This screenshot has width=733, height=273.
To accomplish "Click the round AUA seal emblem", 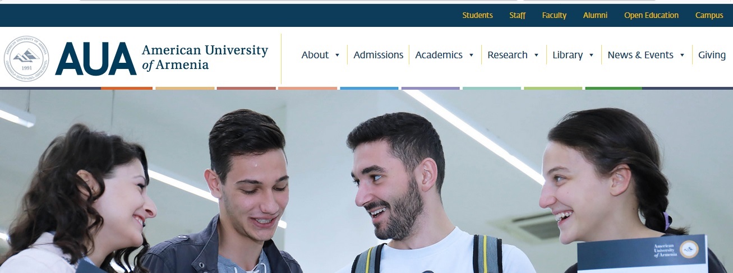I will point(26,59).
